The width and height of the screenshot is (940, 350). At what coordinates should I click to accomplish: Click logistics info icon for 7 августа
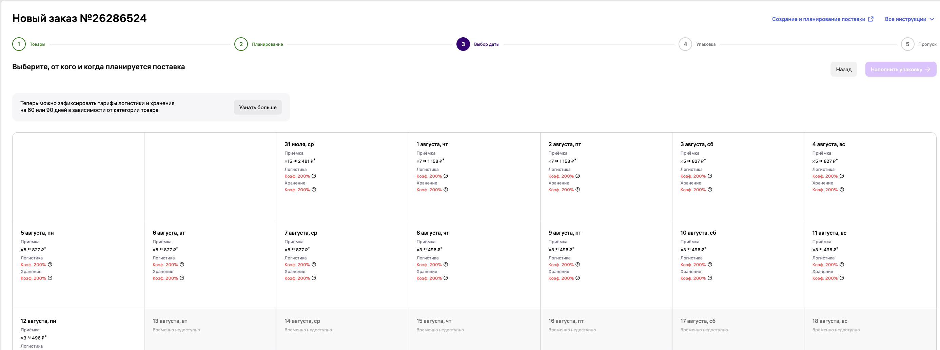click(x=314, y=264)
